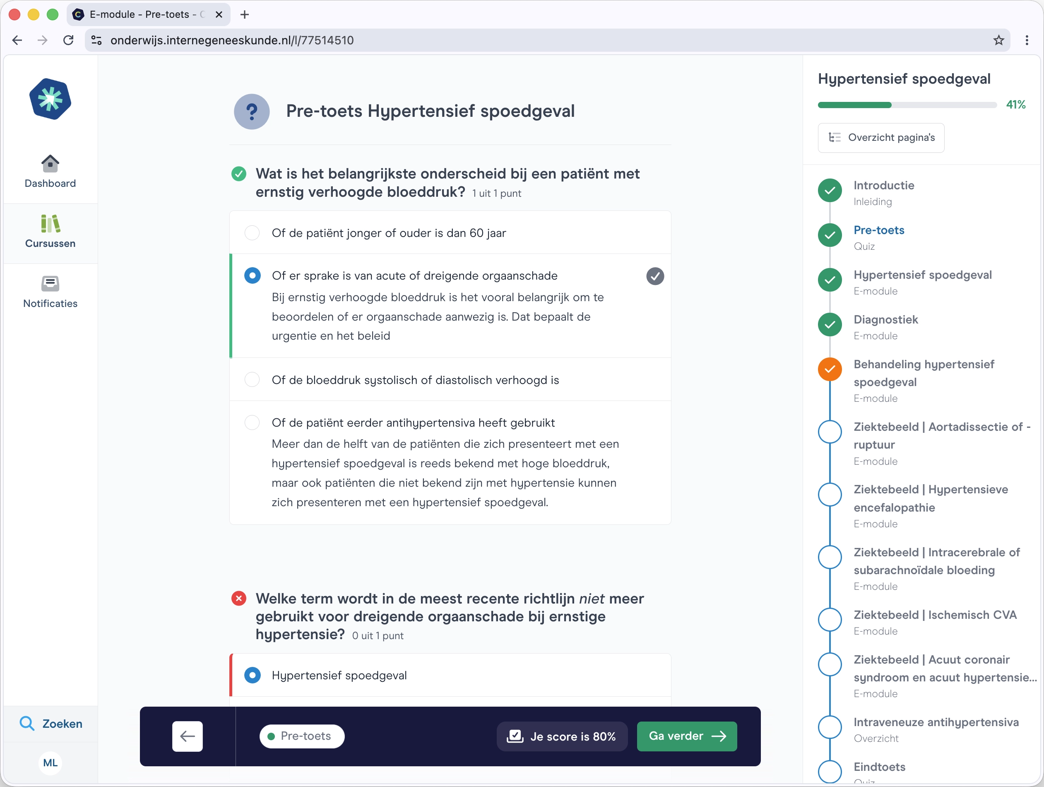1044x787 pixels.
Task: Open the Notificaties inbox icon
Action: 50,283
